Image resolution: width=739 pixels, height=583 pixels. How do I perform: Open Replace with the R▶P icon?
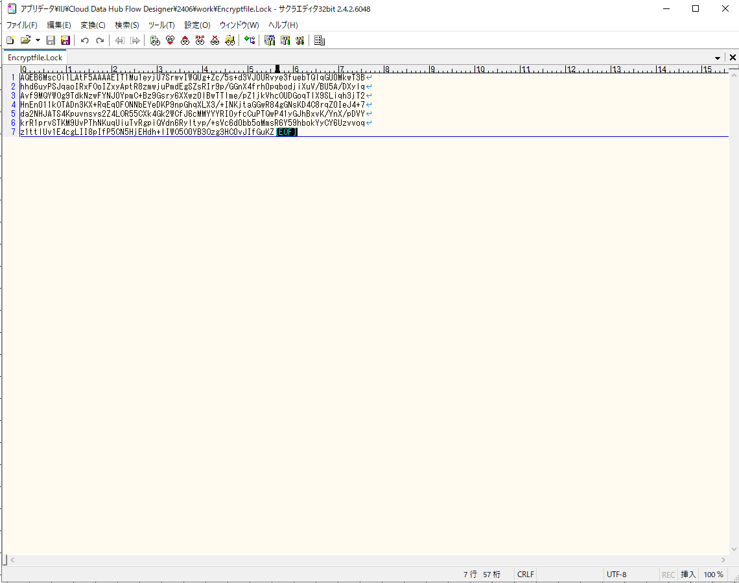(x=200, y=40)
